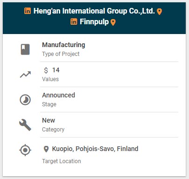Click map pin after Heng'an International Group Co.,Ltd.
Viewport: 189px width, 179px height.
point(159,12)
